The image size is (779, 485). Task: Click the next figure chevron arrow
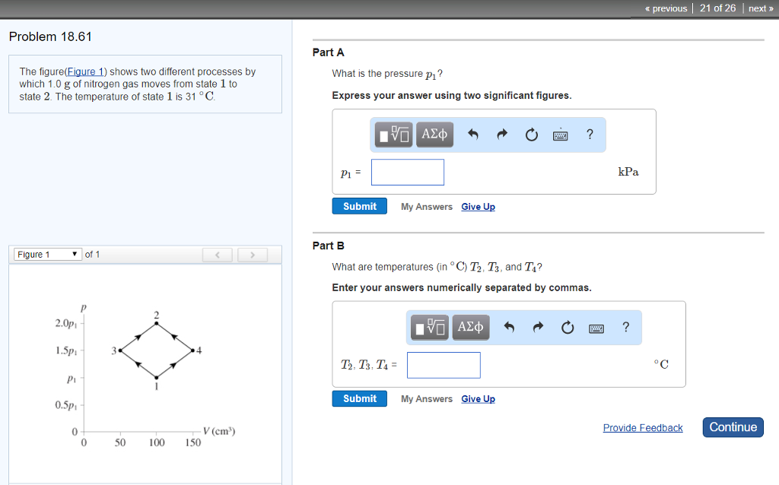[252, 254]
